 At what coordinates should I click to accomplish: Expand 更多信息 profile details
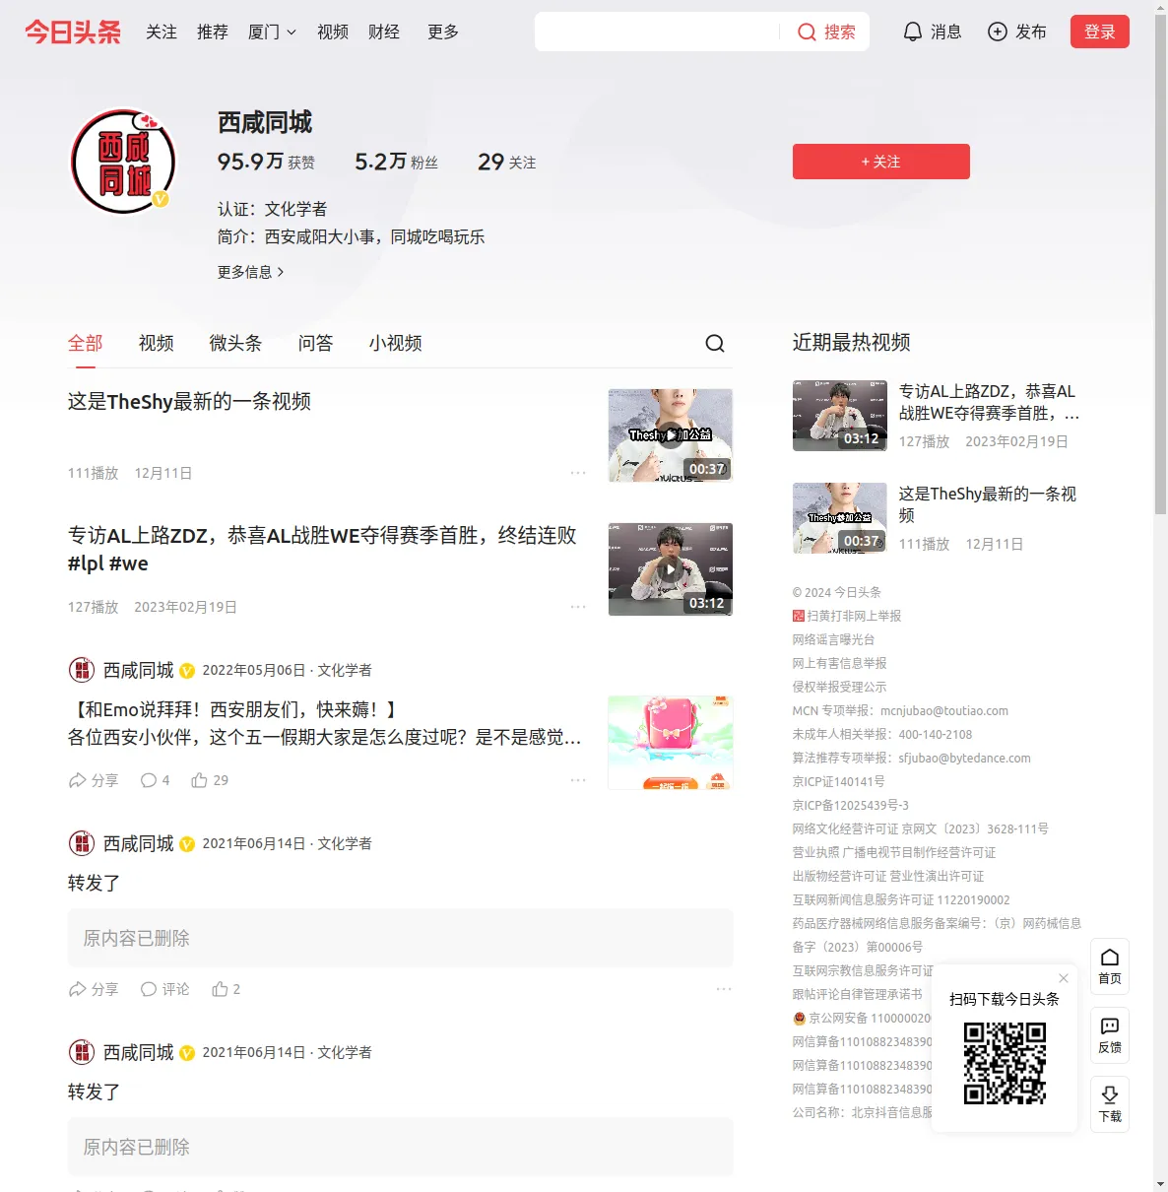pyautogui.click(x=251, y=272)
